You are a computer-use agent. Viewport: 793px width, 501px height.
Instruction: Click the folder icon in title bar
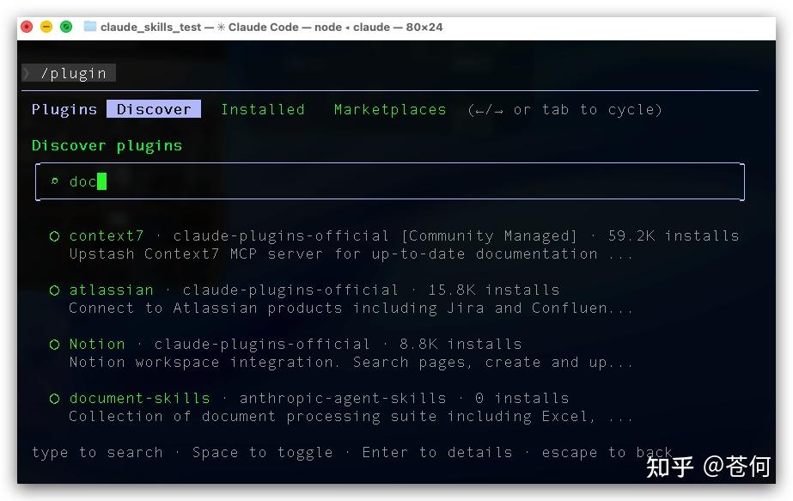[x=90, y=27]
